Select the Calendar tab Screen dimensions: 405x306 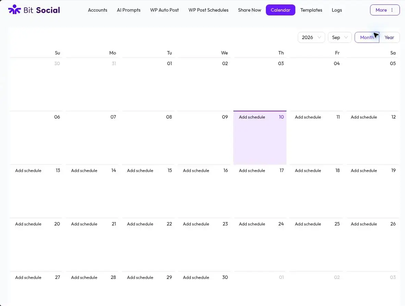[281, 10]
